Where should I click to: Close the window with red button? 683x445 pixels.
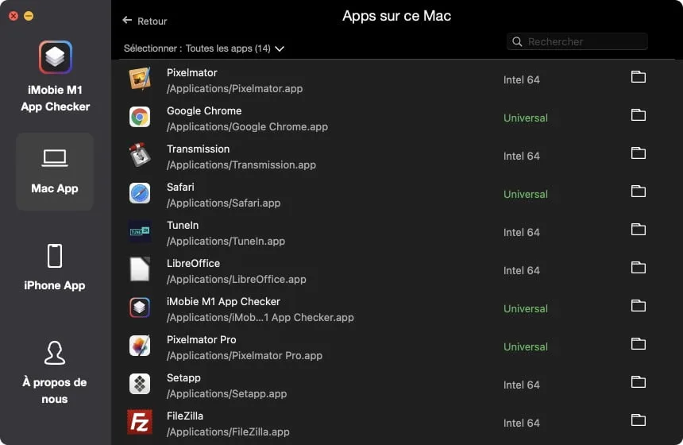[14, 16]
